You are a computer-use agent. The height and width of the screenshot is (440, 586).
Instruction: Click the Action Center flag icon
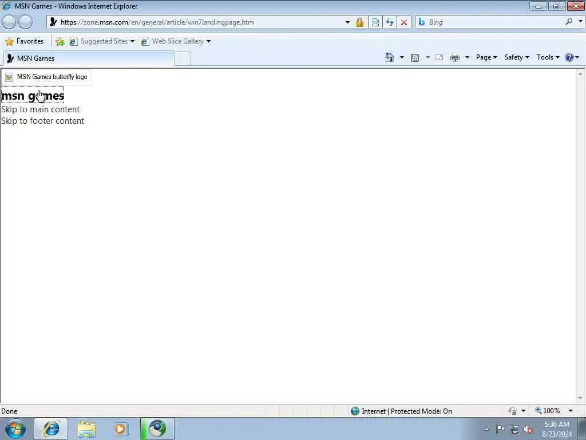500,429
